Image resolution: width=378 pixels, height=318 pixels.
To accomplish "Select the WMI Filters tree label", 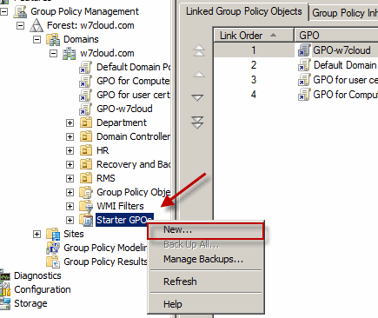I will coord(120,206).
